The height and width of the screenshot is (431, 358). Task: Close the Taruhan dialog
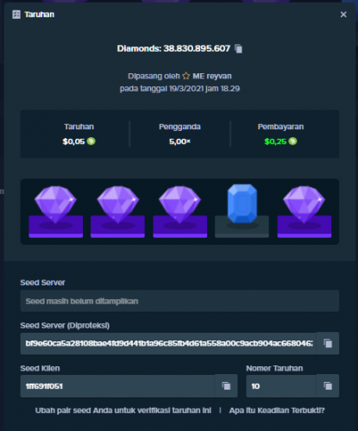coord(343,15)
